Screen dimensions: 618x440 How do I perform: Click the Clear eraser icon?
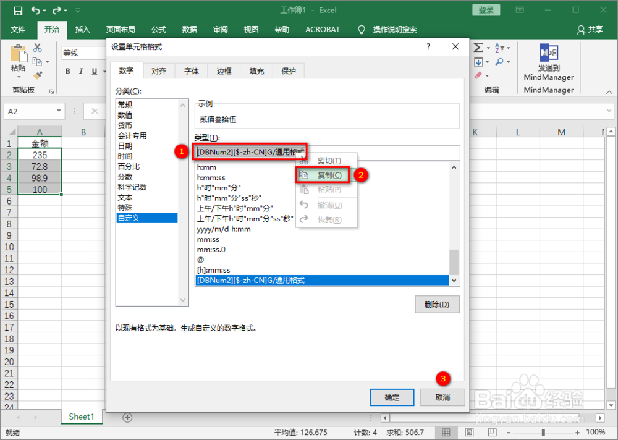[x=478, y=75]
